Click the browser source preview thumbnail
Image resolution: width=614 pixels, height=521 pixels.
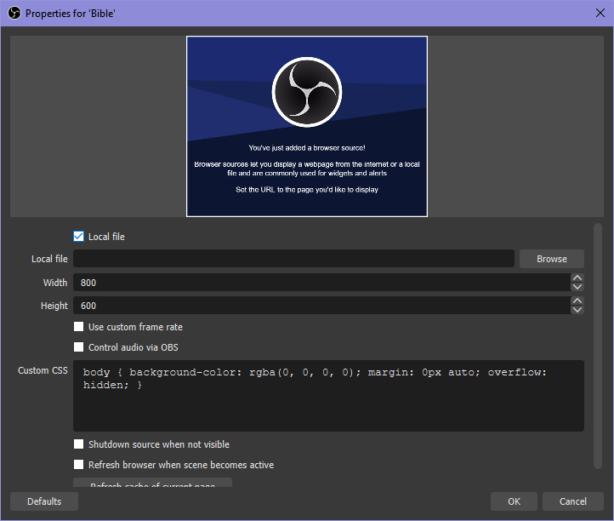coord(307,126)
